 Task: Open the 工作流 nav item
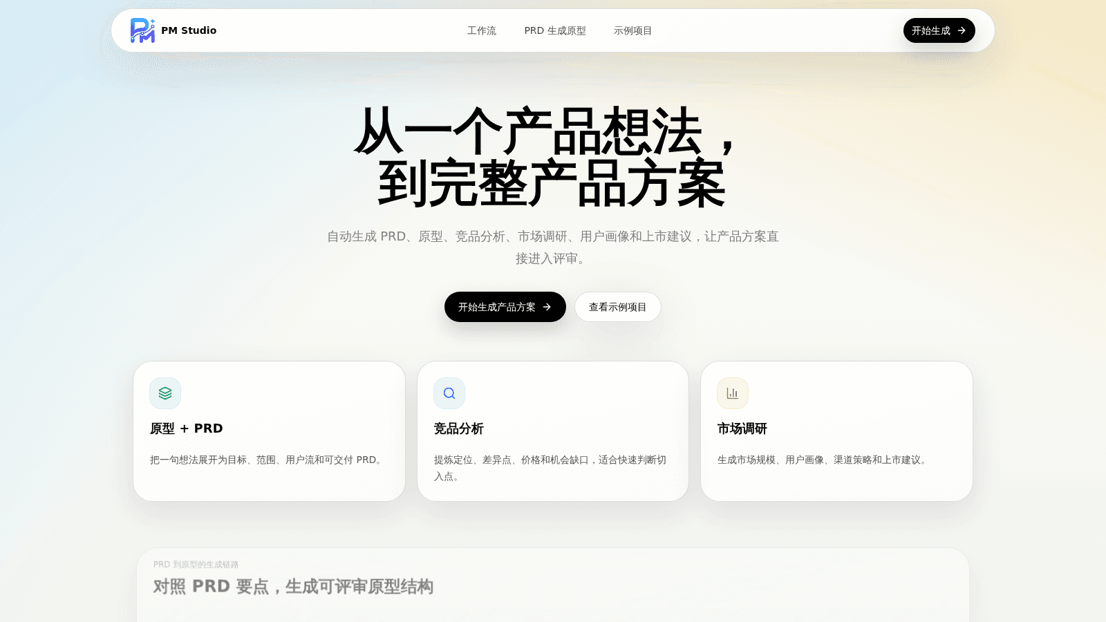482,30
